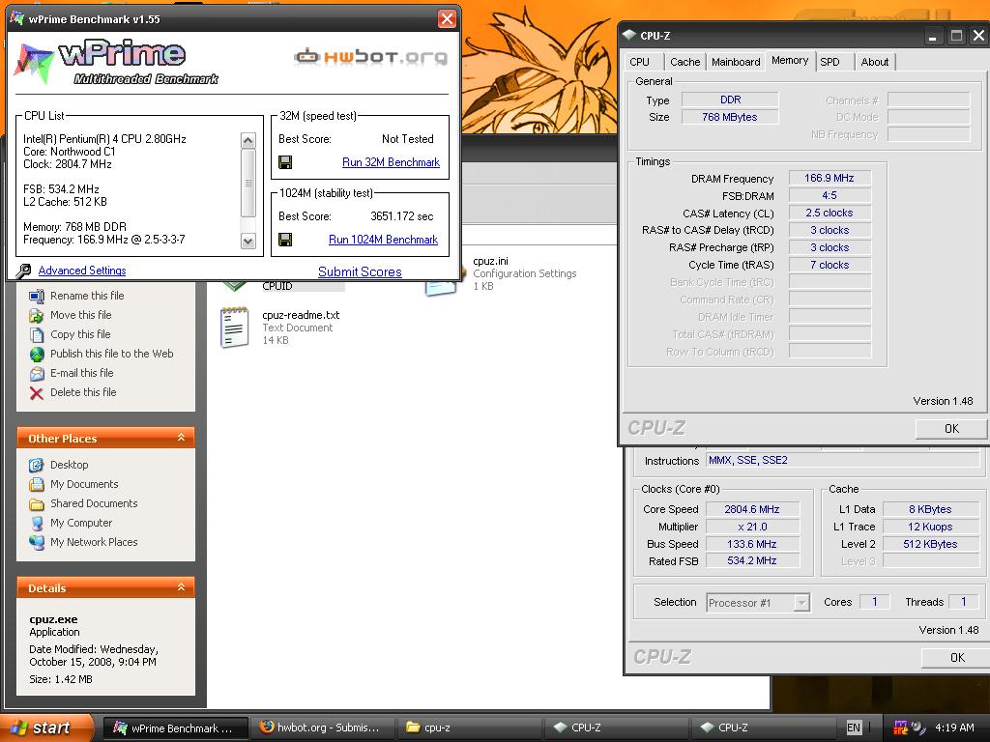Viewport: 990px width, 742px height.
Task: Switch to the Cache tab in CPU-Z
Action: [x=685, y=62]
